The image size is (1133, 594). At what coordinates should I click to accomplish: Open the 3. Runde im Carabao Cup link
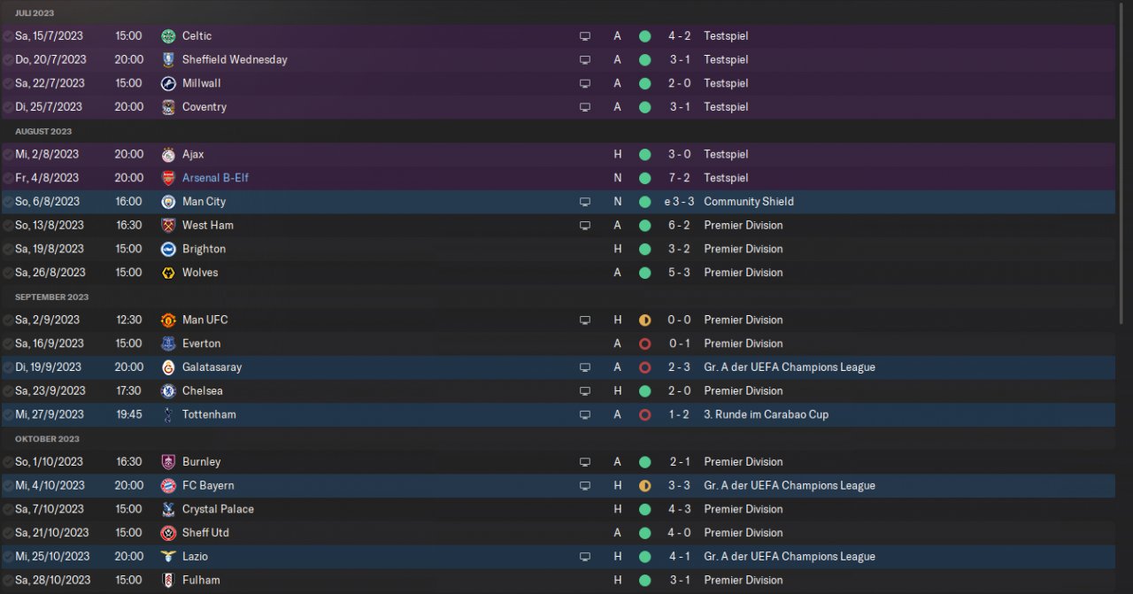click(x=766, y=414)
